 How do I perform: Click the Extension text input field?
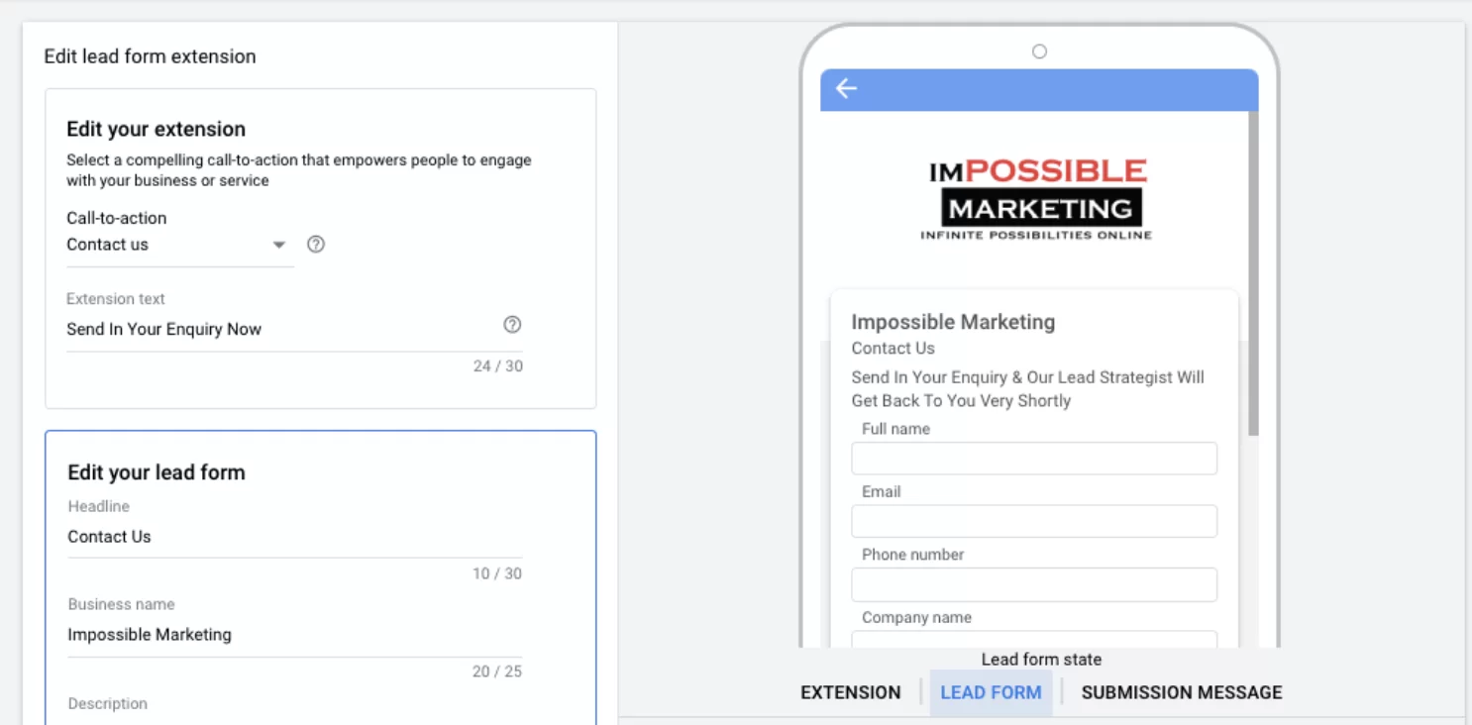pyautogui.click(x=294, y=330)
